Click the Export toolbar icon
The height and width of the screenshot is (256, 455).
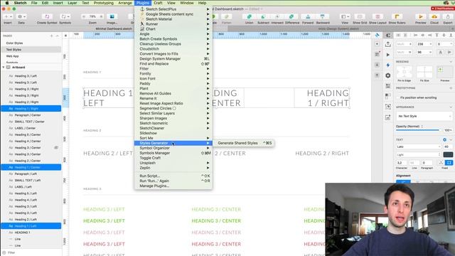point(448,16)
